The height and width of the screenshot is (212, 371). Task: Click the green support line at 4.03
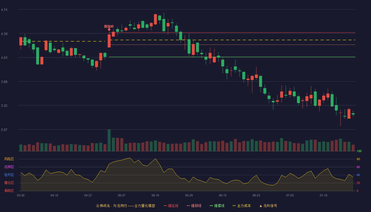(x=232, y=57)
